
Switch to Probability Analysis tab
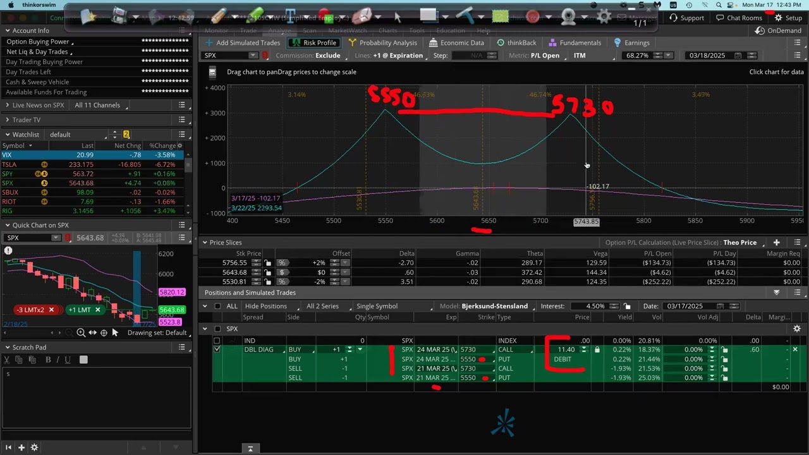coord(382,43)
